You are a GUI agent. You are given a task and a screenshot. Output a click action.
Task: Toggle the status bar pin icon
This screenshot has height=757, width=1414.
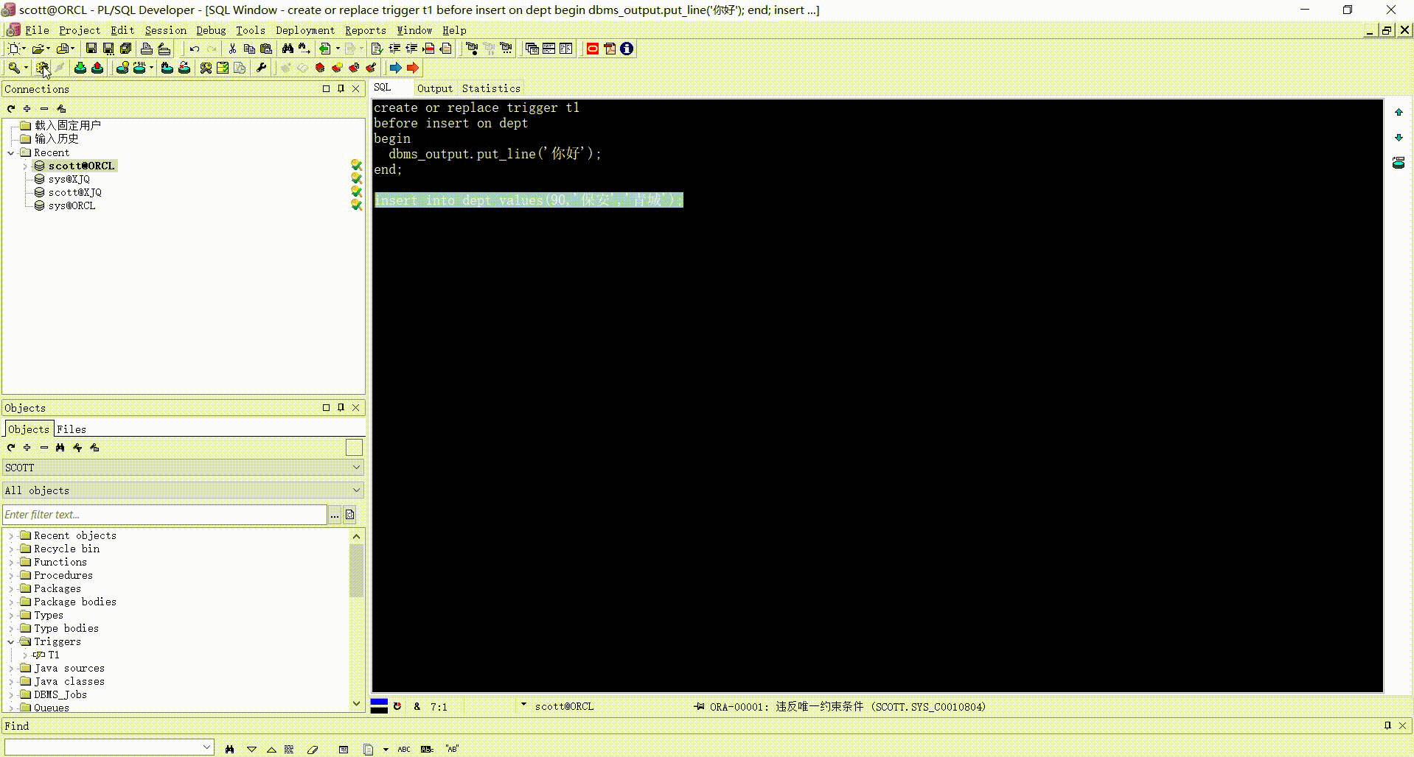click(x=698, y=706)
